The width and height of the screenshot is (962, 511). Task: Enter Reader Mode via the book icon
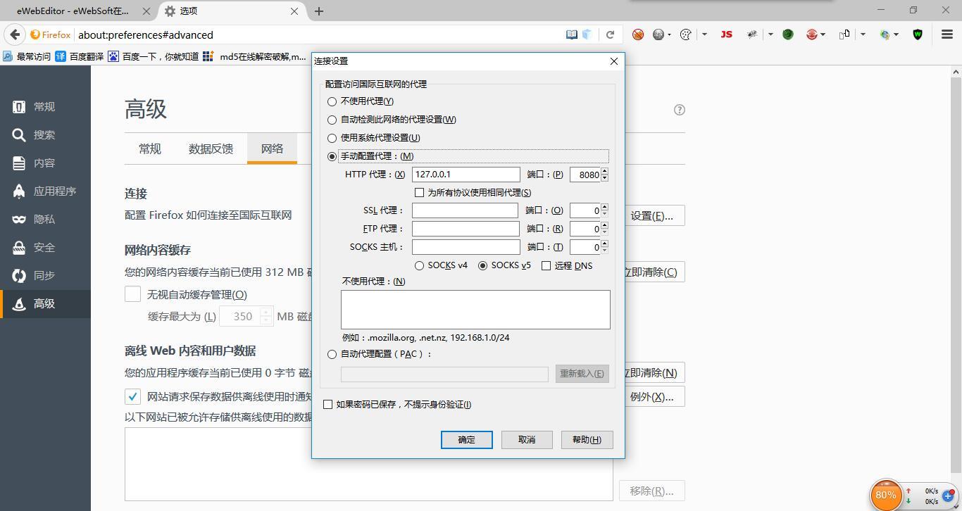click(x=572, y=34)
